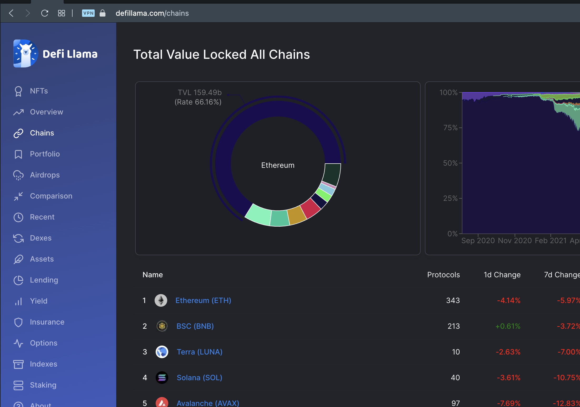580x407 pixels.
Task: Open the BSC (BNB) chain link
Action: tap(195, 326)
